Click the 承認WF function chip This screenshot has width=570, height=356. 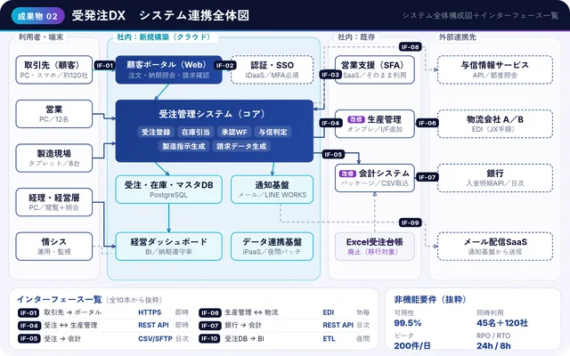pos(234,132)
